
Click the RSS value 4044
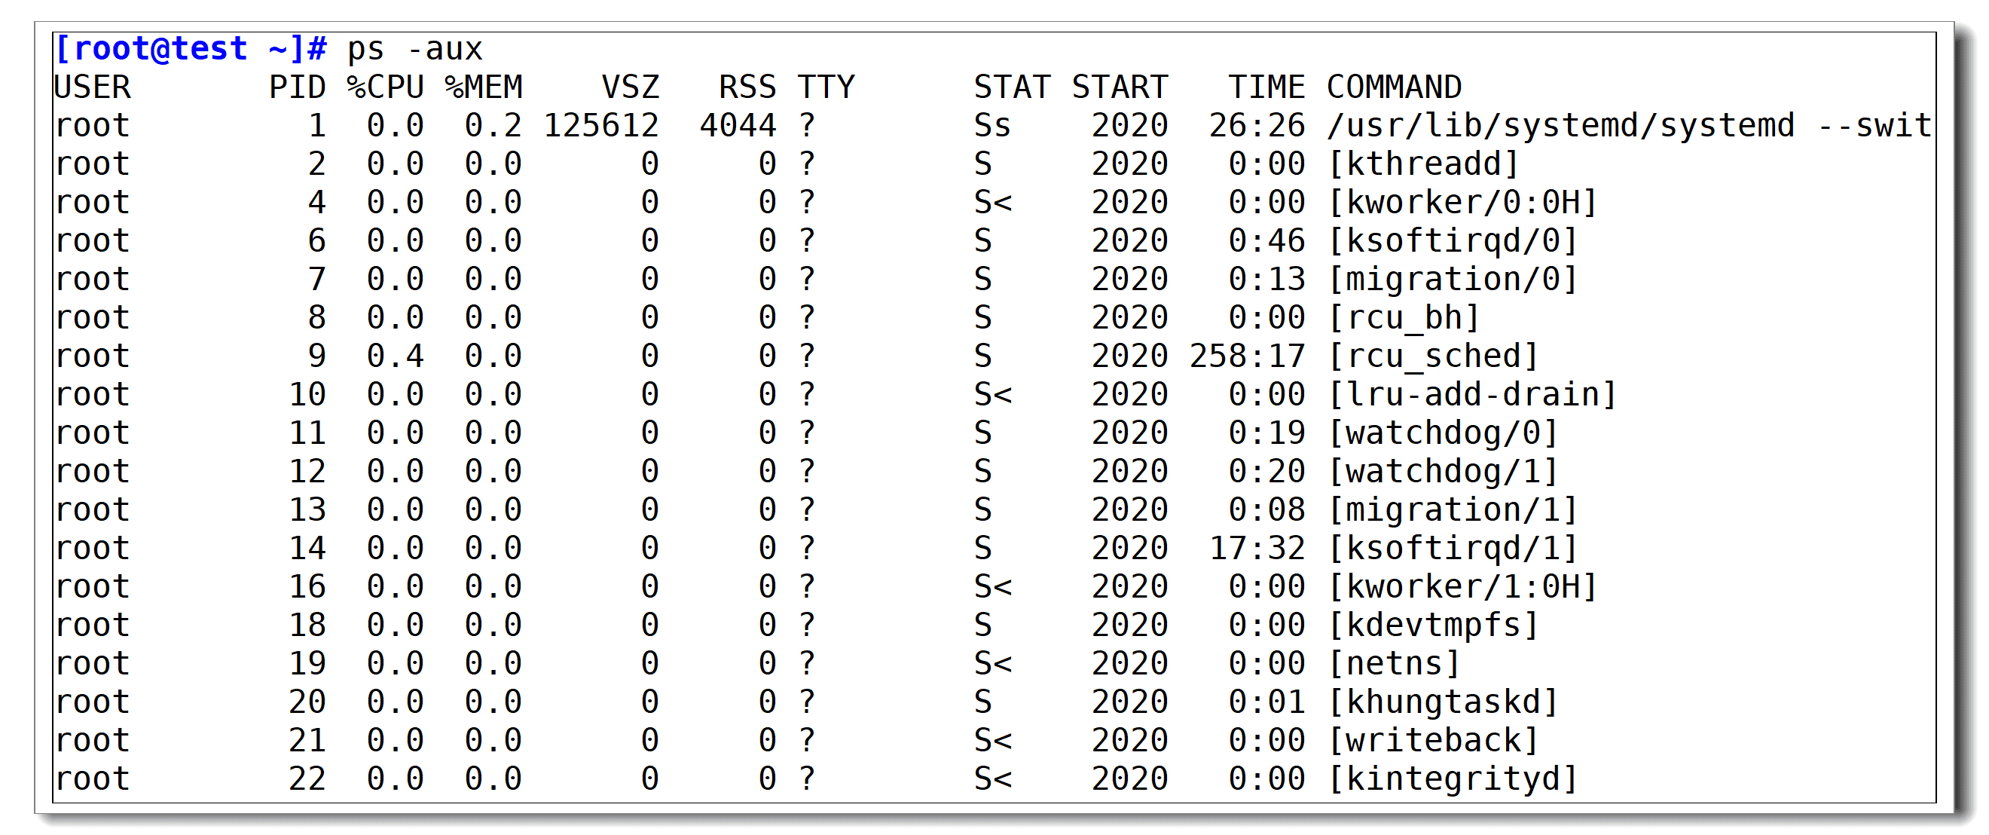coord(738,126)
